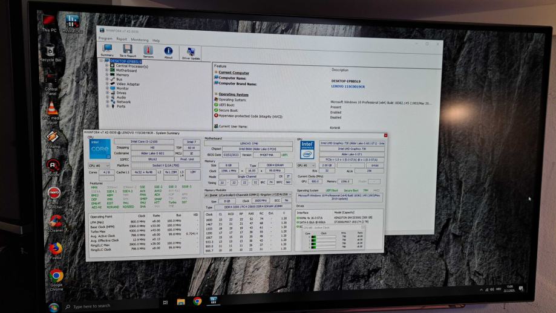556x313 pixels.
Task: Open the Sensors thermometer icon
Action: click(x=148, y=51)
